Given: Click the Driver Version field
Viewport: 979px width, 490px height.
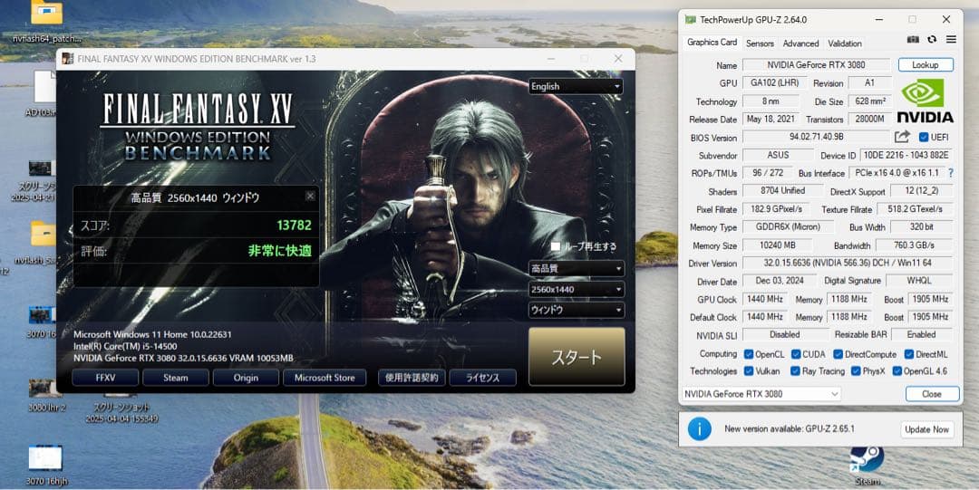Looking at the screenshot, I should tap(848, 263).
